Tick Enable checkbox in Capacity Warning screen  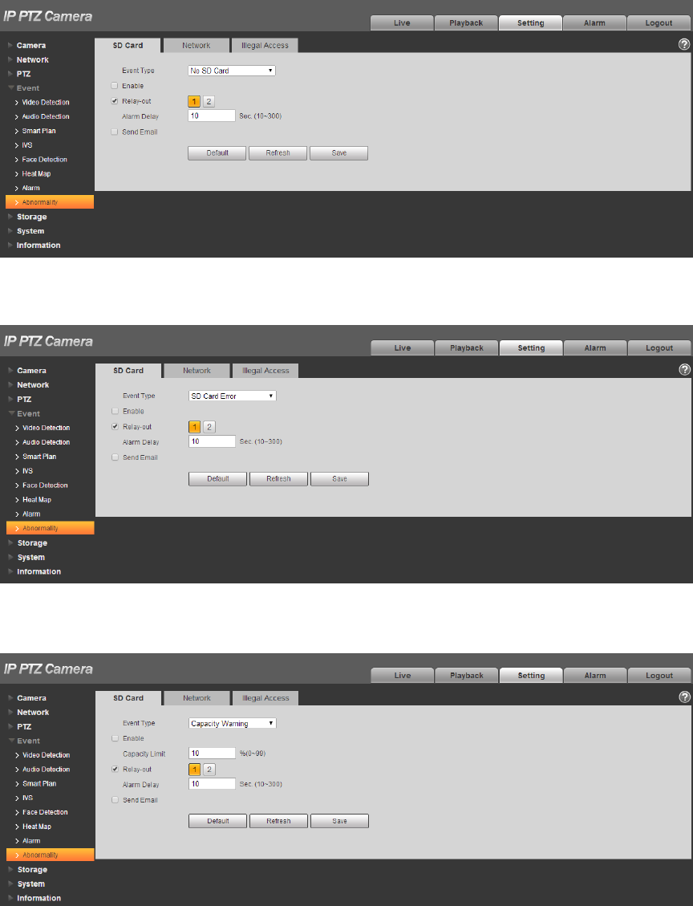115,738
